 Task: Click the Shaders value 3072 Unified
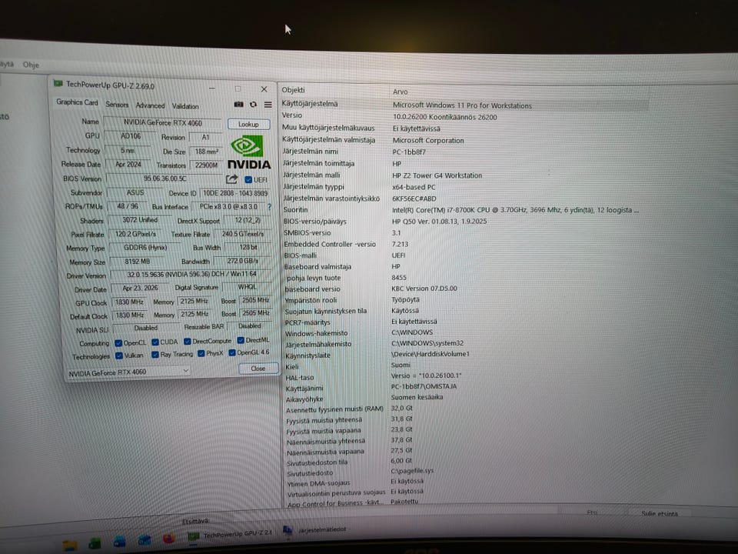point(140,220)
